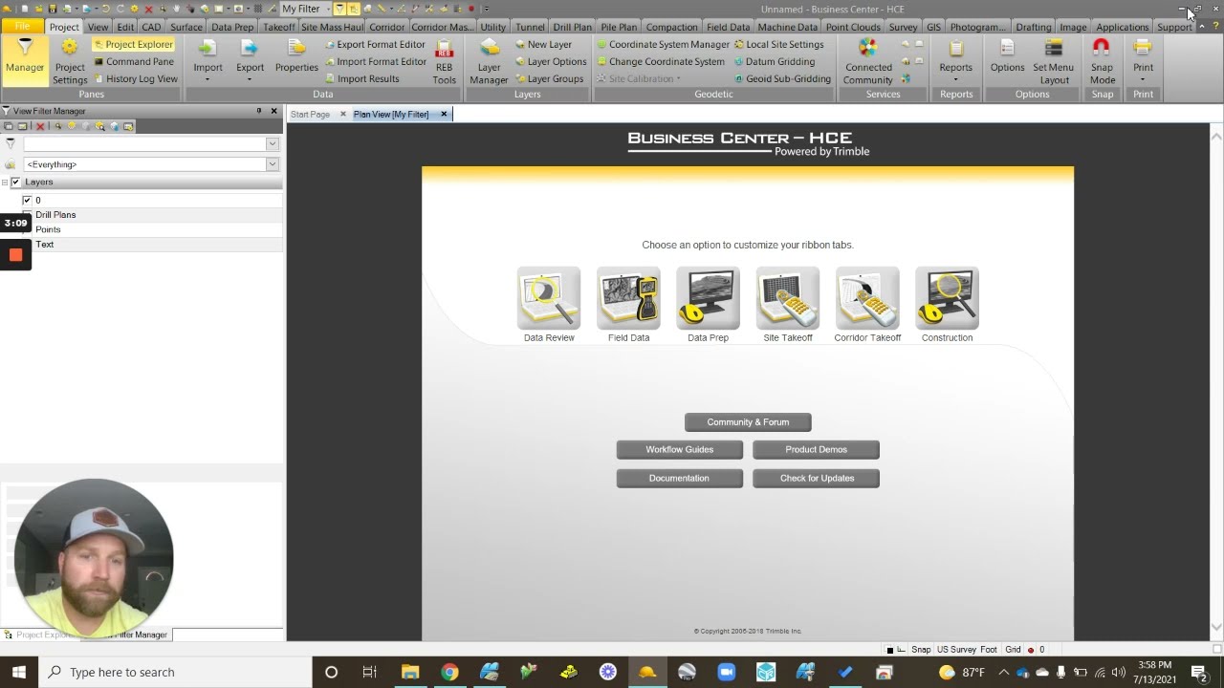Open the <Everything> selection dropdown
Image resolution: width=1224 pixels, height=688 pixels.
(x=272, y=164)
